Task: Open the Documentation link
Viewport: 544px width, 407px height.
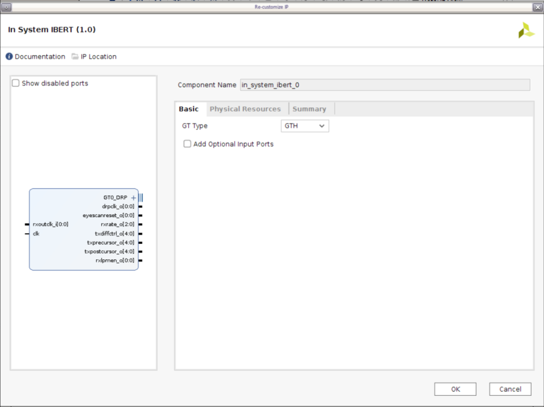Action: pyautogui.click(x=40, y=56)
